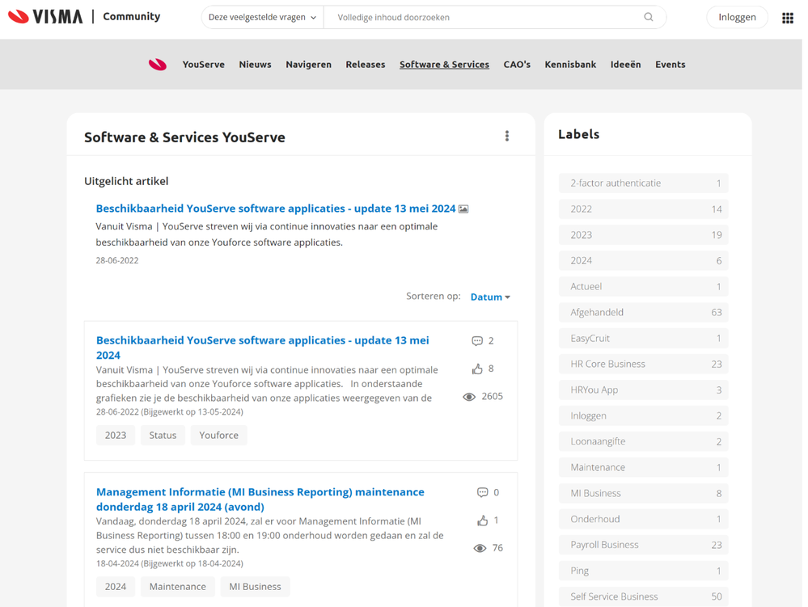Filter by label EasyCruit

pyautogui.click(x=644, y=338)
